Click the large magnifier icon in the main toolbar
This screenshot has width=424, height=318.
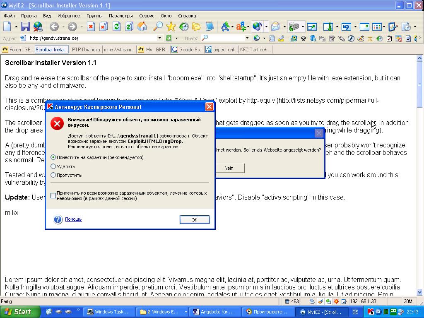pyautogui.click(x=158, y=26)
